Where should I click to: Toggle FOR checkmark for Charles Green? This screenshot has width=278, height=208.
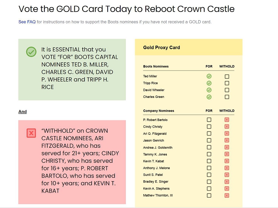click(x=209, y=97)
